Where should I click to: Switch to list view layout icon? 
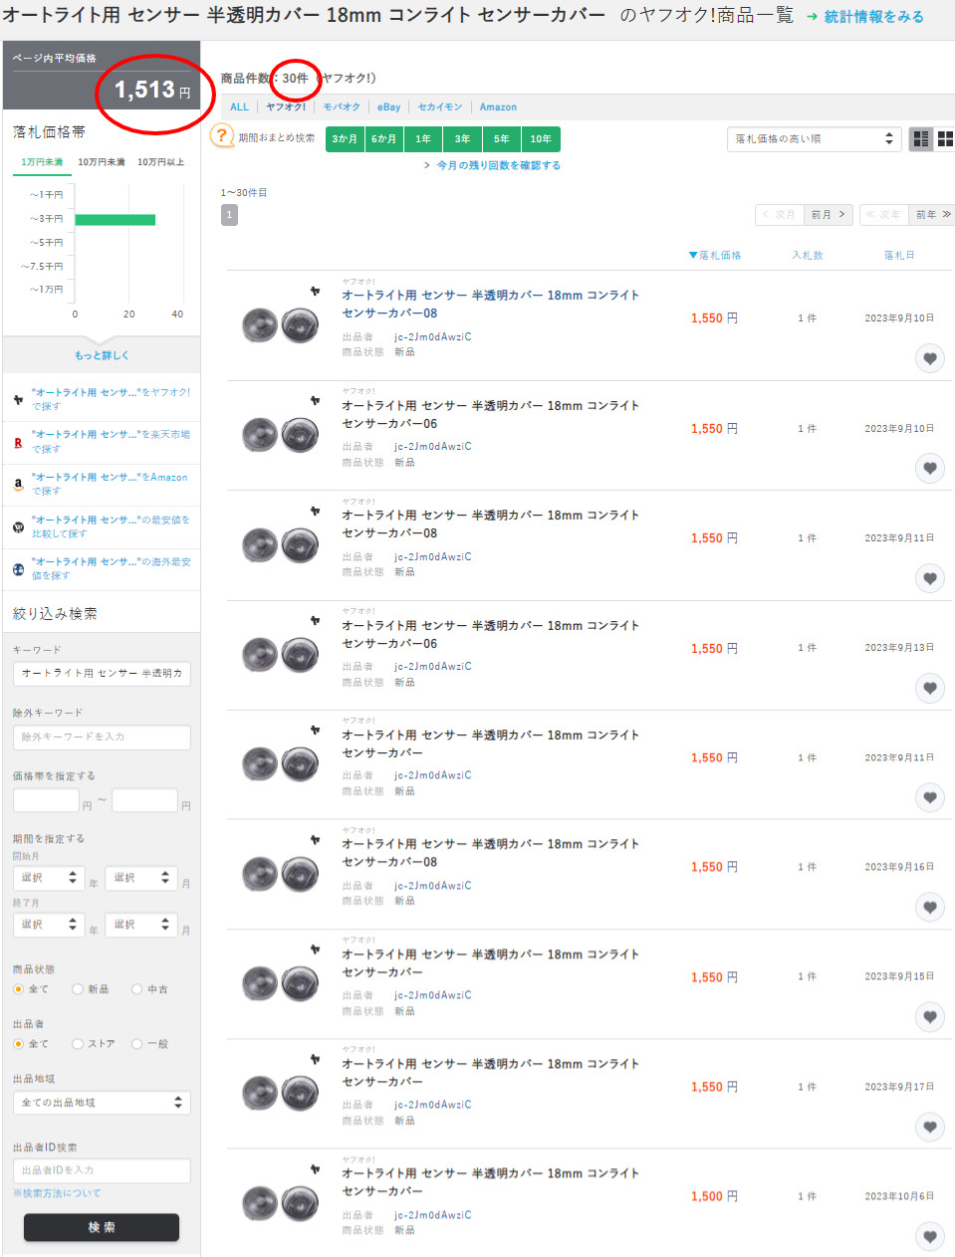tap(921, 139)
